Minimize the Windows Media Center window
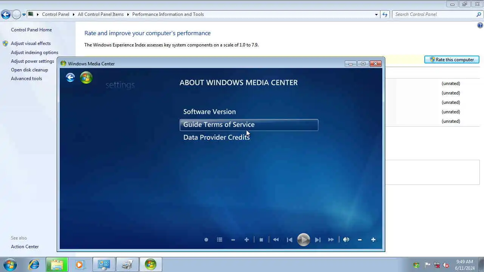The height and width of the screenshot is (272, 484). point(351,63)
